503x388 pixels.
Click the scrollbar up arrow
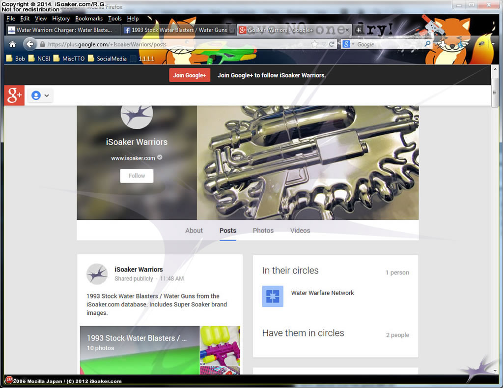coord(495,69)
